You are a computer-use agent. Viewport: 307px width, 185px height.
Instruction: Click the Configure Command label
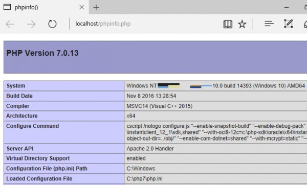(33, 126)
